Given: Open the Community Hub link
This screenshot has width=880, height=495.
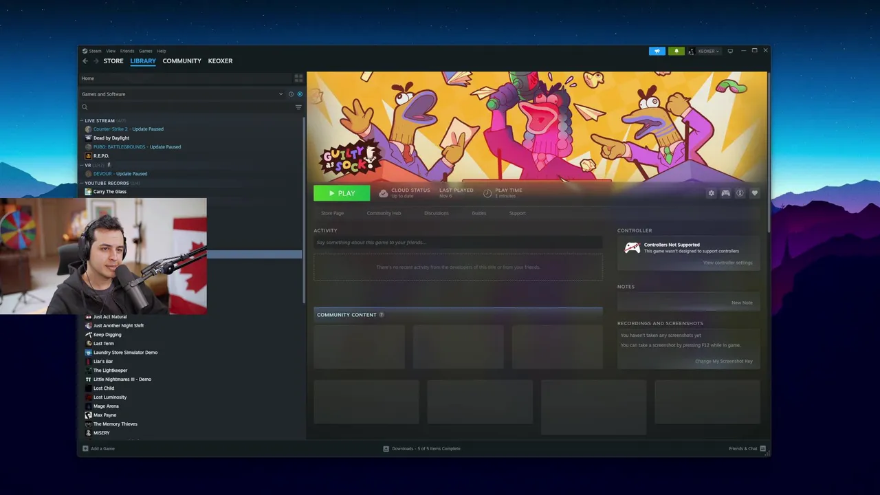Looking at the screenshot, I should coord(384,213).
